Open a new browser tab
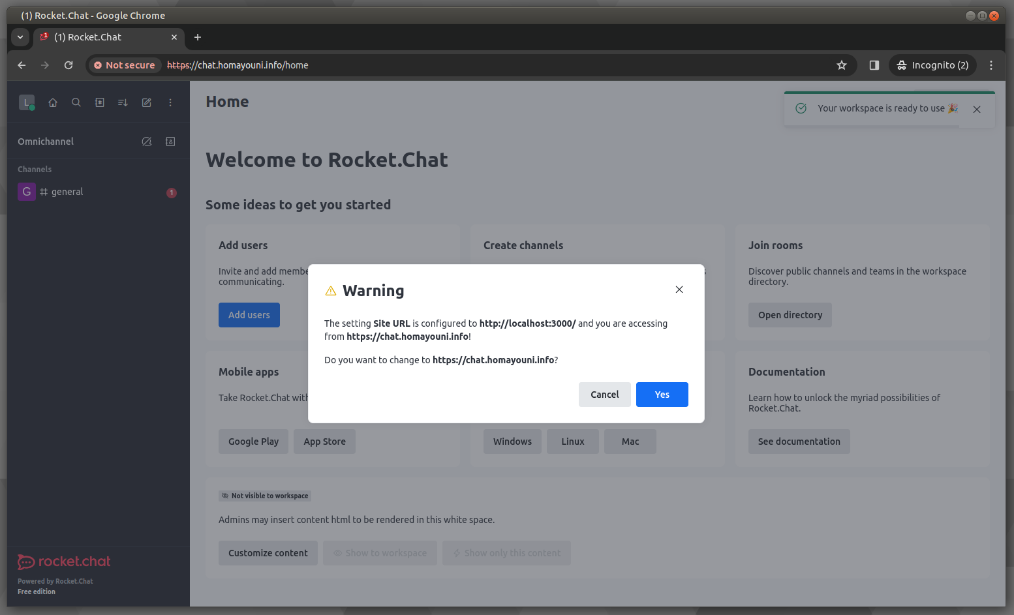The image size is (1014, 615). point(198,37)
